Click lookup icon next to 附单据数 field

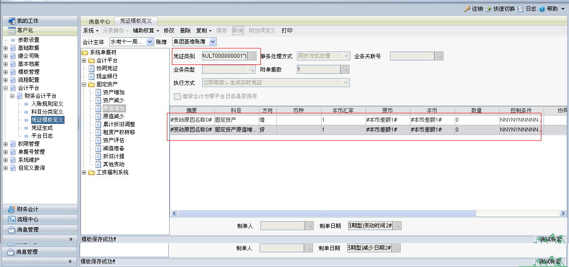pos(345,69)
